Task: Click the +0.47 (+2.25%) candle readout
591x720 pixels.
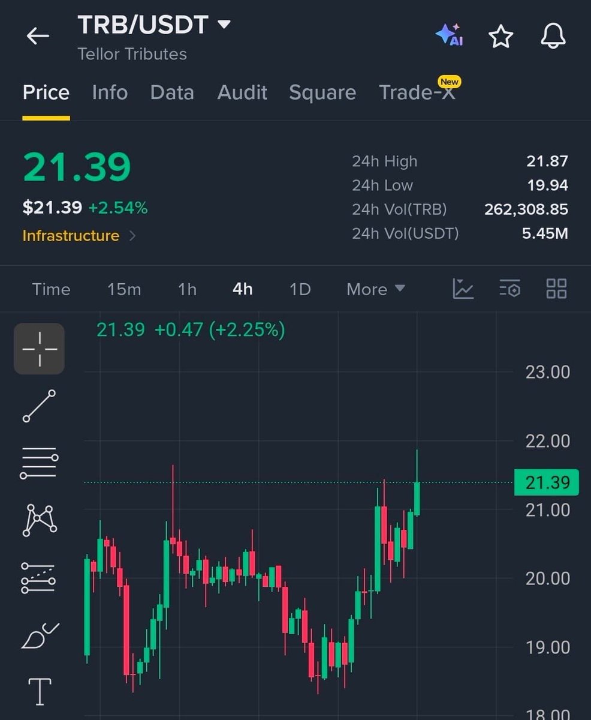Action: coord(219,329)
